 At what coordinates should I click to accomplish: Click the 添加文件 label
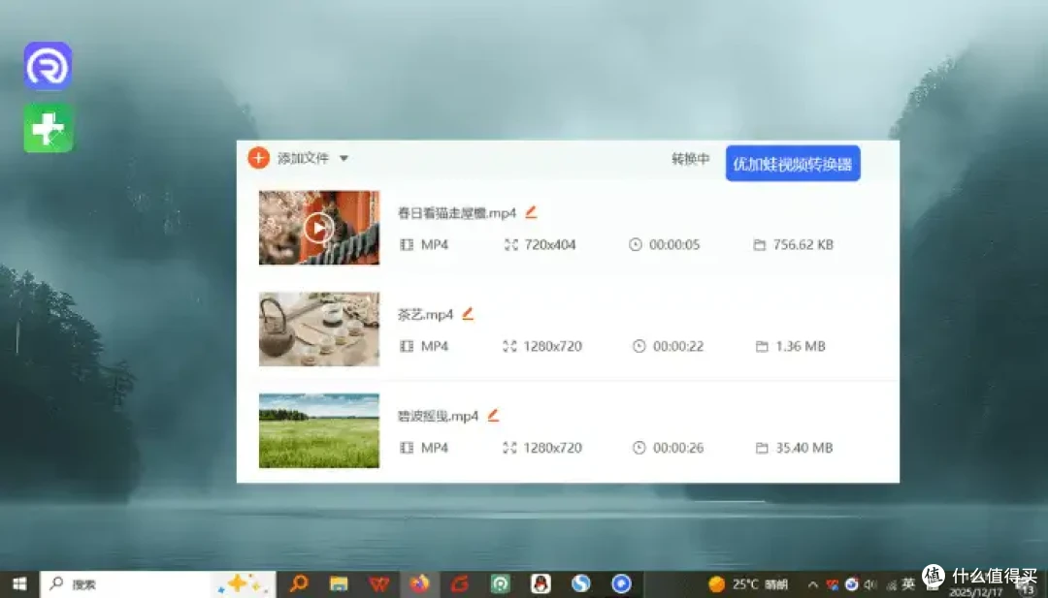coord(304,158)
